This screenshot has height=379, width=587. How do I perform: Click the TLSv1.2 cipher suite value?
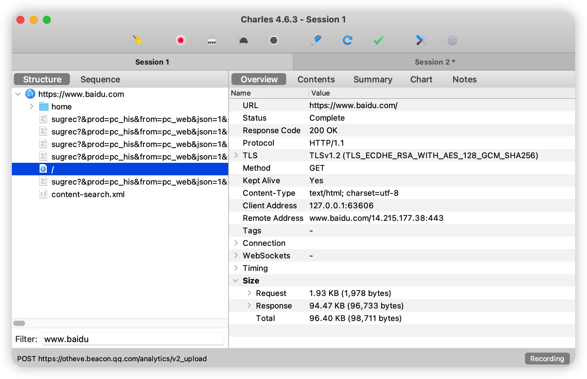click(424, 156)
